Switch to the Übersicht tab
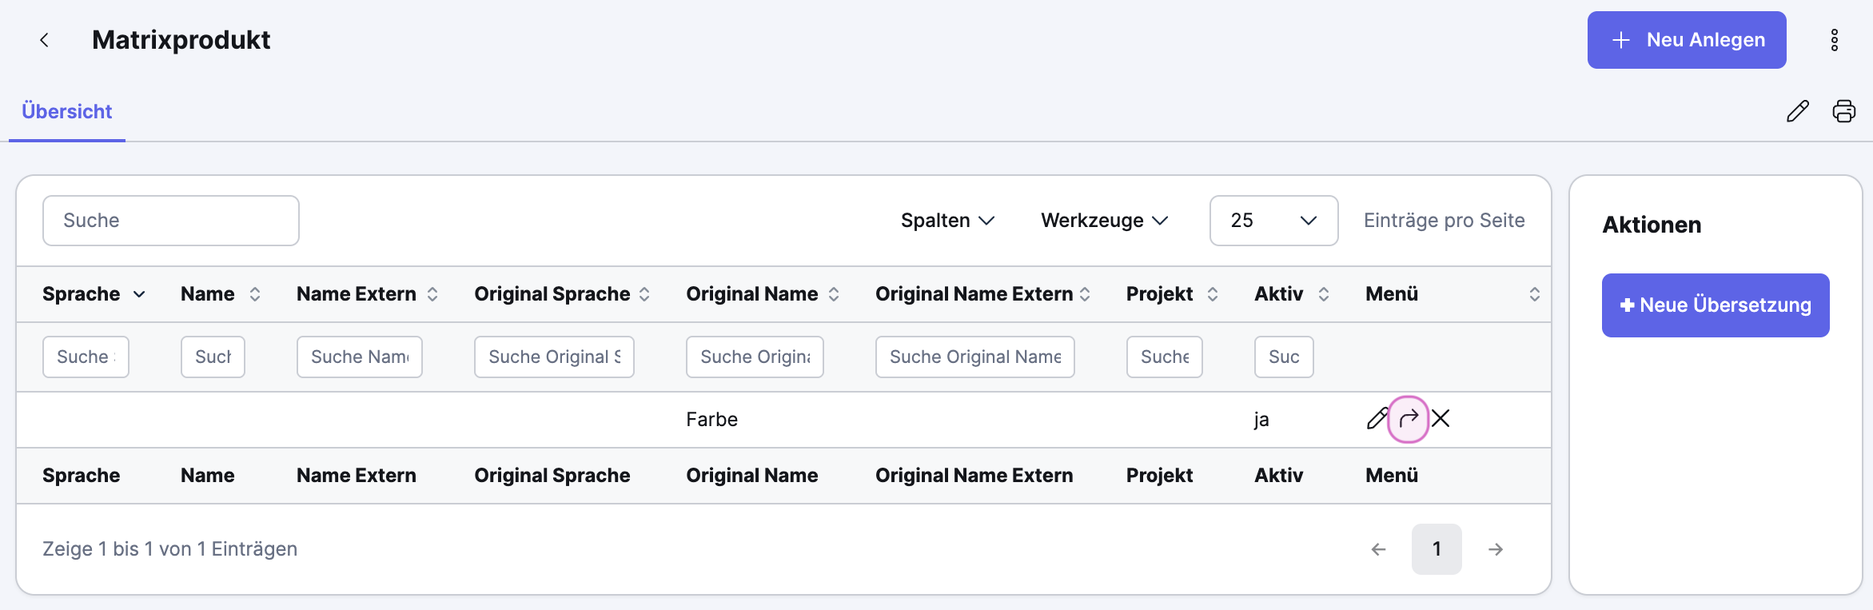1873x610 pixels. (x=67, y=112)
